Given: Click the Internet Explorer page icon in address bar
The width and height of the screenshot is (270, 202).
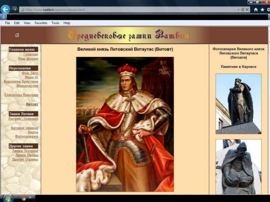Looking at the screenshot, I should [x=22, y=10].
